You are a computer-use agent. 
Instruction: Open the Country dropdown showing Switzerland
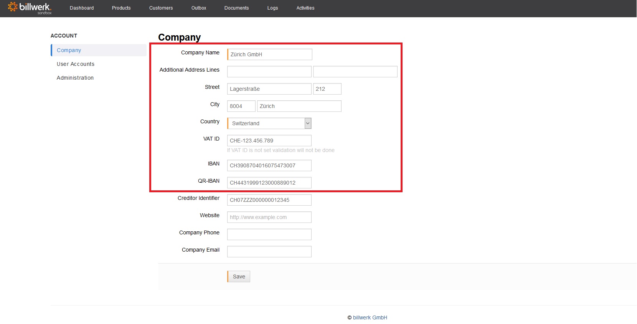tap(269, 123)
